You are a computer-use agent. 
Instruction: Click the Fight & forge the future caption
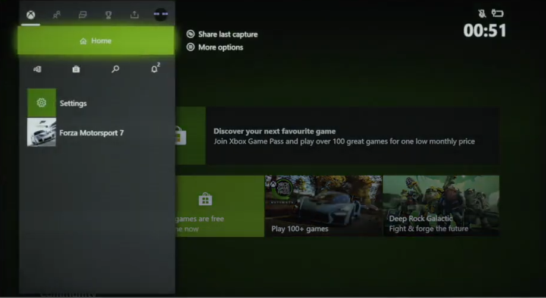point(429,229)
